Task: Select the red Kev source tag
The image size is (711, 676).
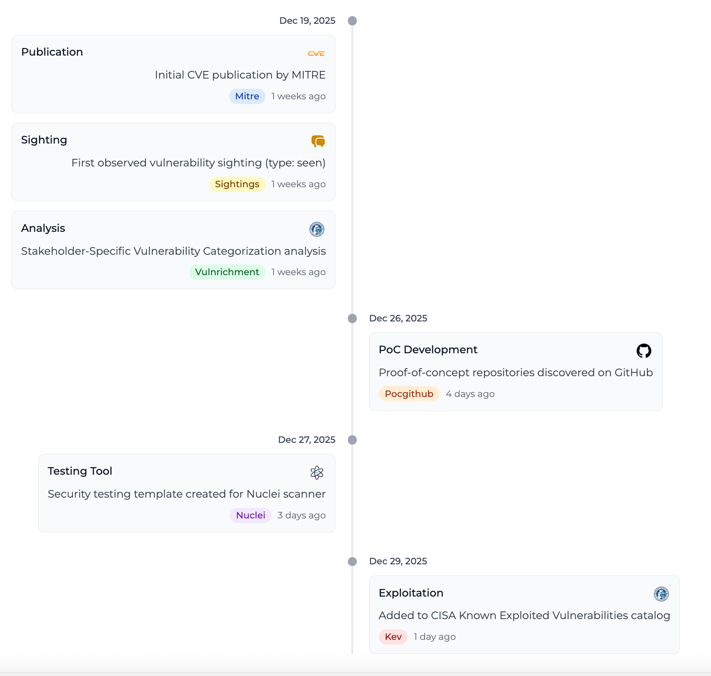Action: (393, 637)
